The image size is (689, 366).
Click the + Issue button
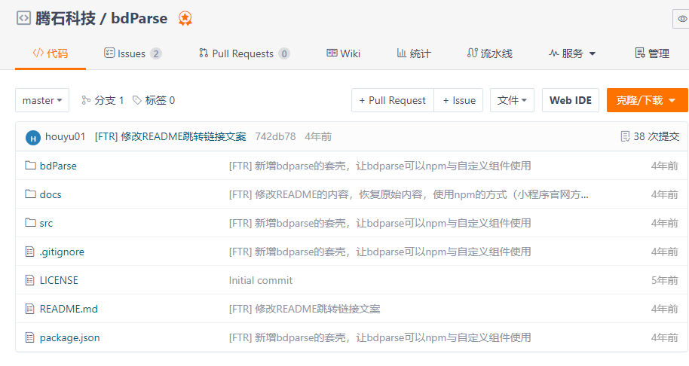(x=459, y=100)
